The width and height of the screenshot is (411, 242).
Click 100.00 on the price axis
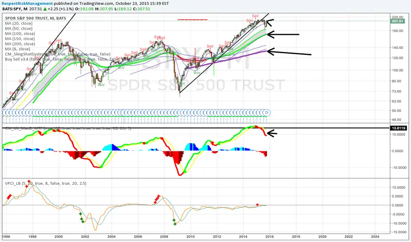(398, 70)
